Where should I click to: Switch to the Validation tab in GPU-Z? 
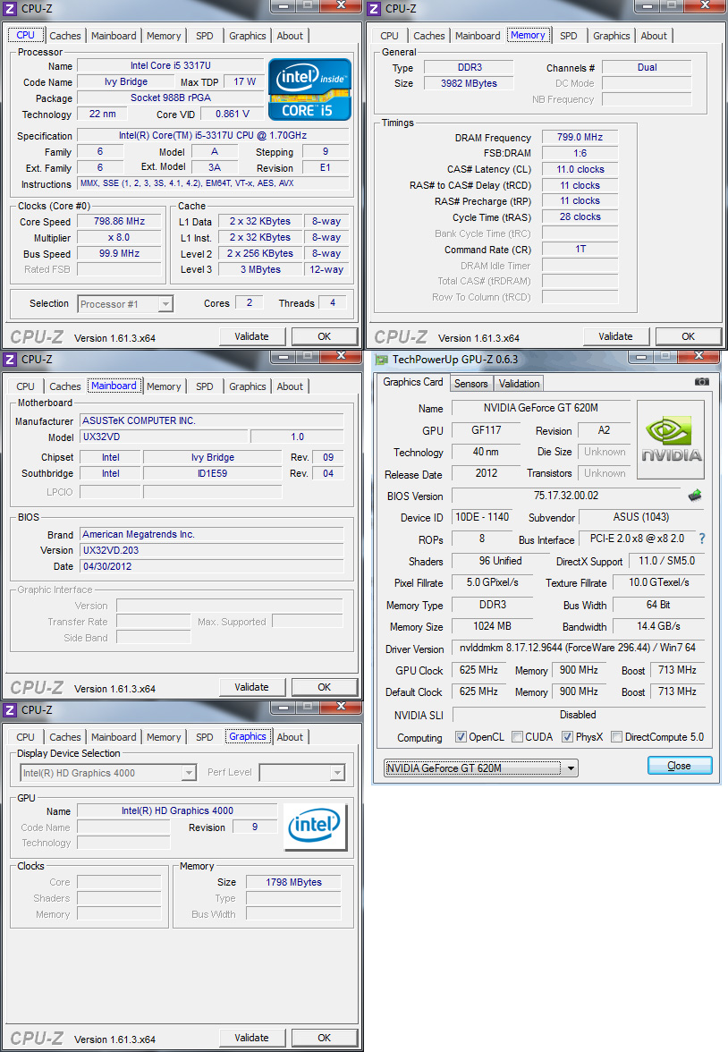tap(519, 384)
